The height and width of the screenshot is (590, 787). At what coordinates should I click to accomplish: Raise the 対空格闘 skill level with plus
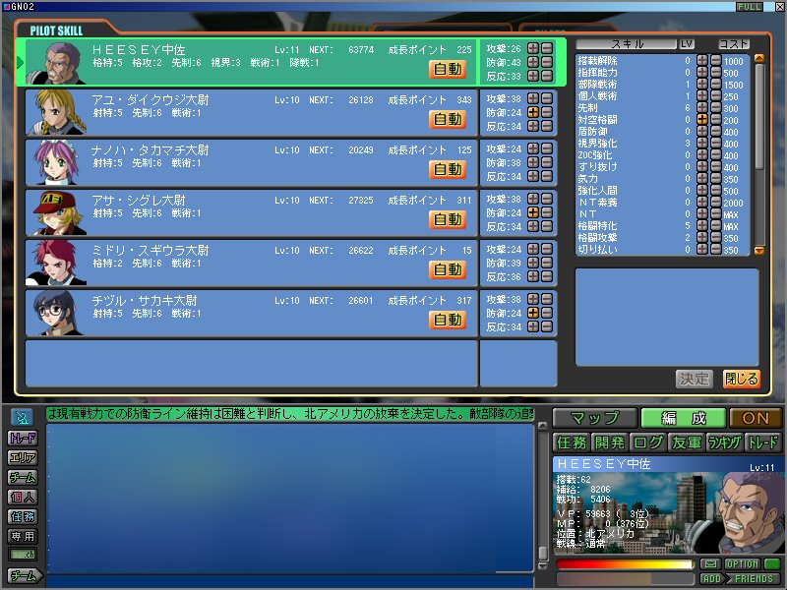click(702, 120)
